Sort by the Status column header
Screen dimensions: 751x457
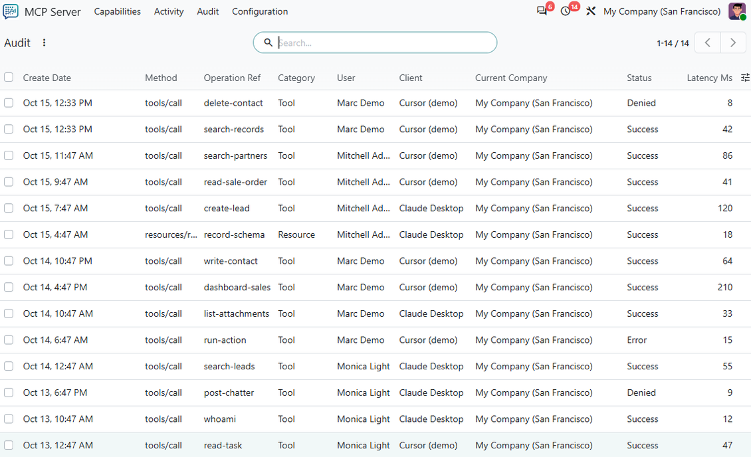(x=639, y=78)
